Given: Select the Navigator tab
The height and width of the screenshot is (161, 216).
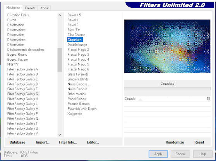Looking at the screenshot, I should (x=13, y=8).
